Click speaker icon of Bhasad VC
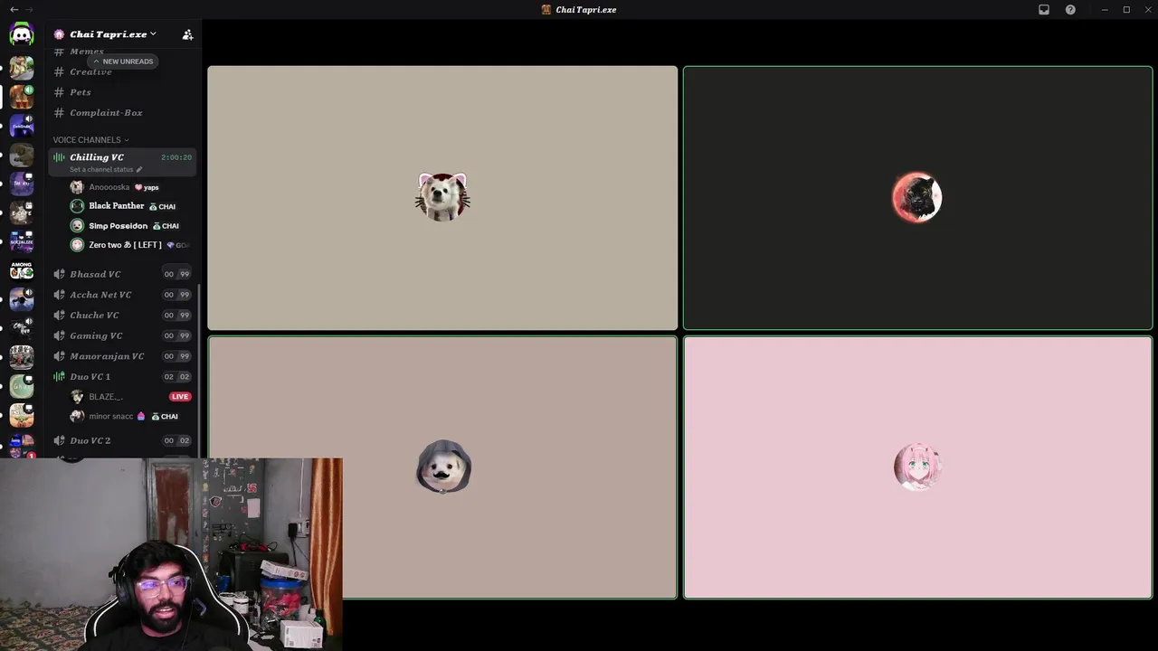This screenshot has height=651, width=1158. tap(59, 274)
